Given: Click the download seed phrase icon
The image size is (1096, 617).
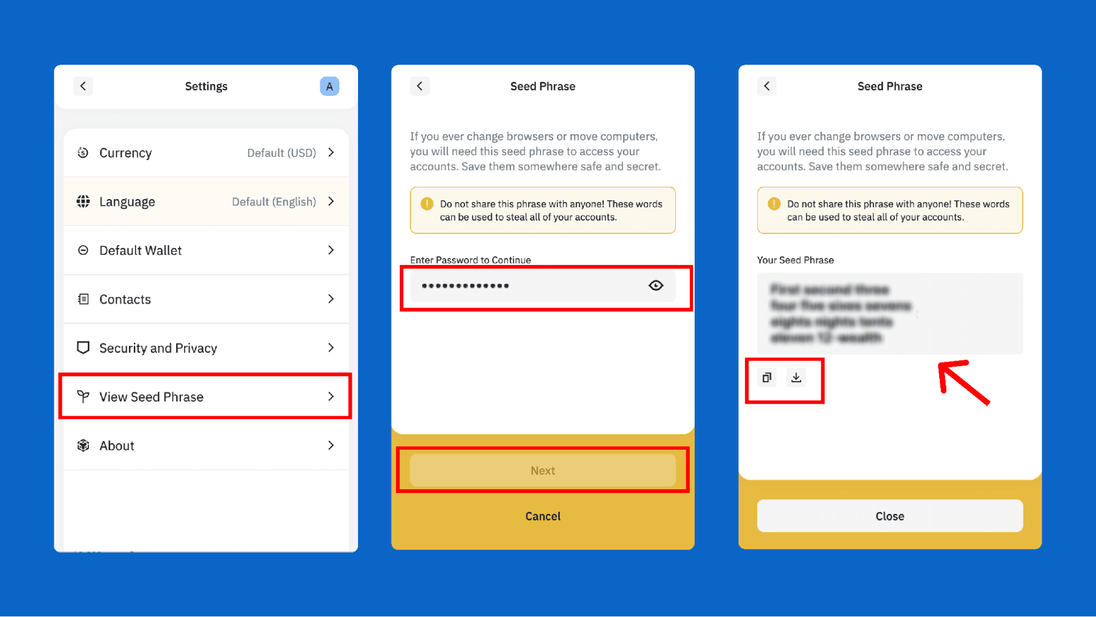Looking at the screenshot, I should coord(797,377).
